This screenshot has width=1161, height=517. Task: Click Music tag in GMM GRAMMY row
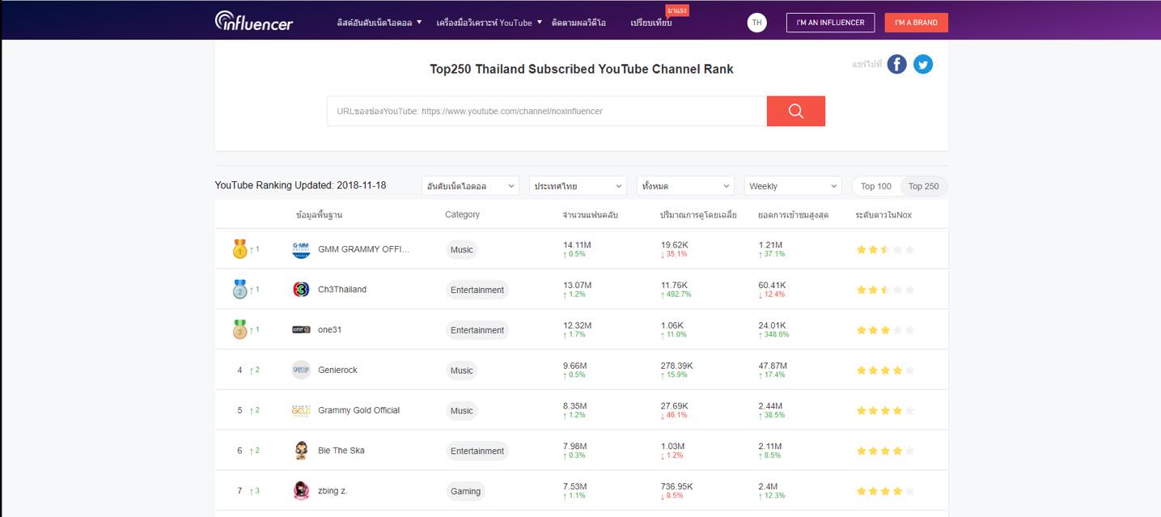coord(462,250)
